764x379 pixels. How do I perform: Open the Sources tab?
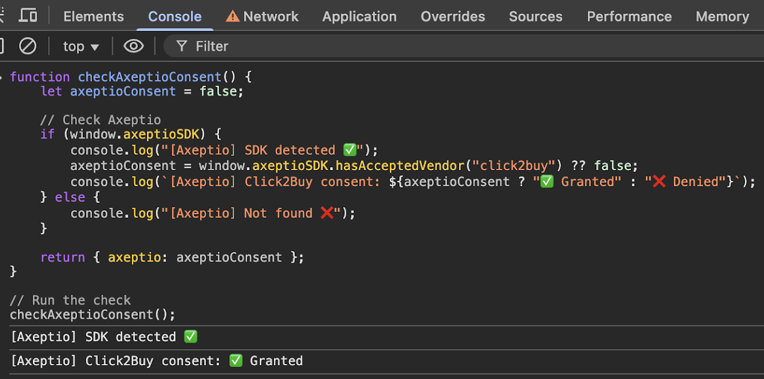536,17
